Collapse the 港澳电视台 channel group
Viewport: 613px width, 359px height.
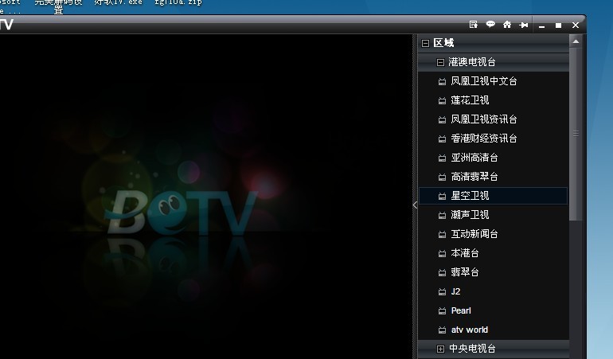(x=440, y=62)
